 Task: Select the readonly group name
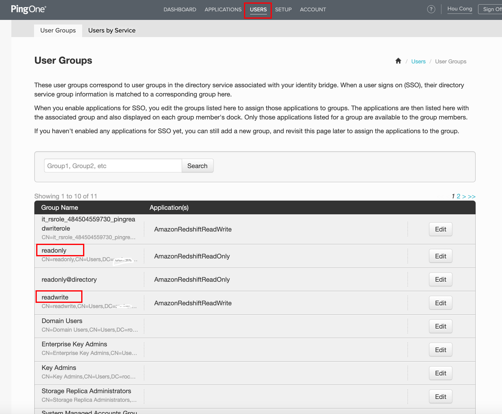54,250
